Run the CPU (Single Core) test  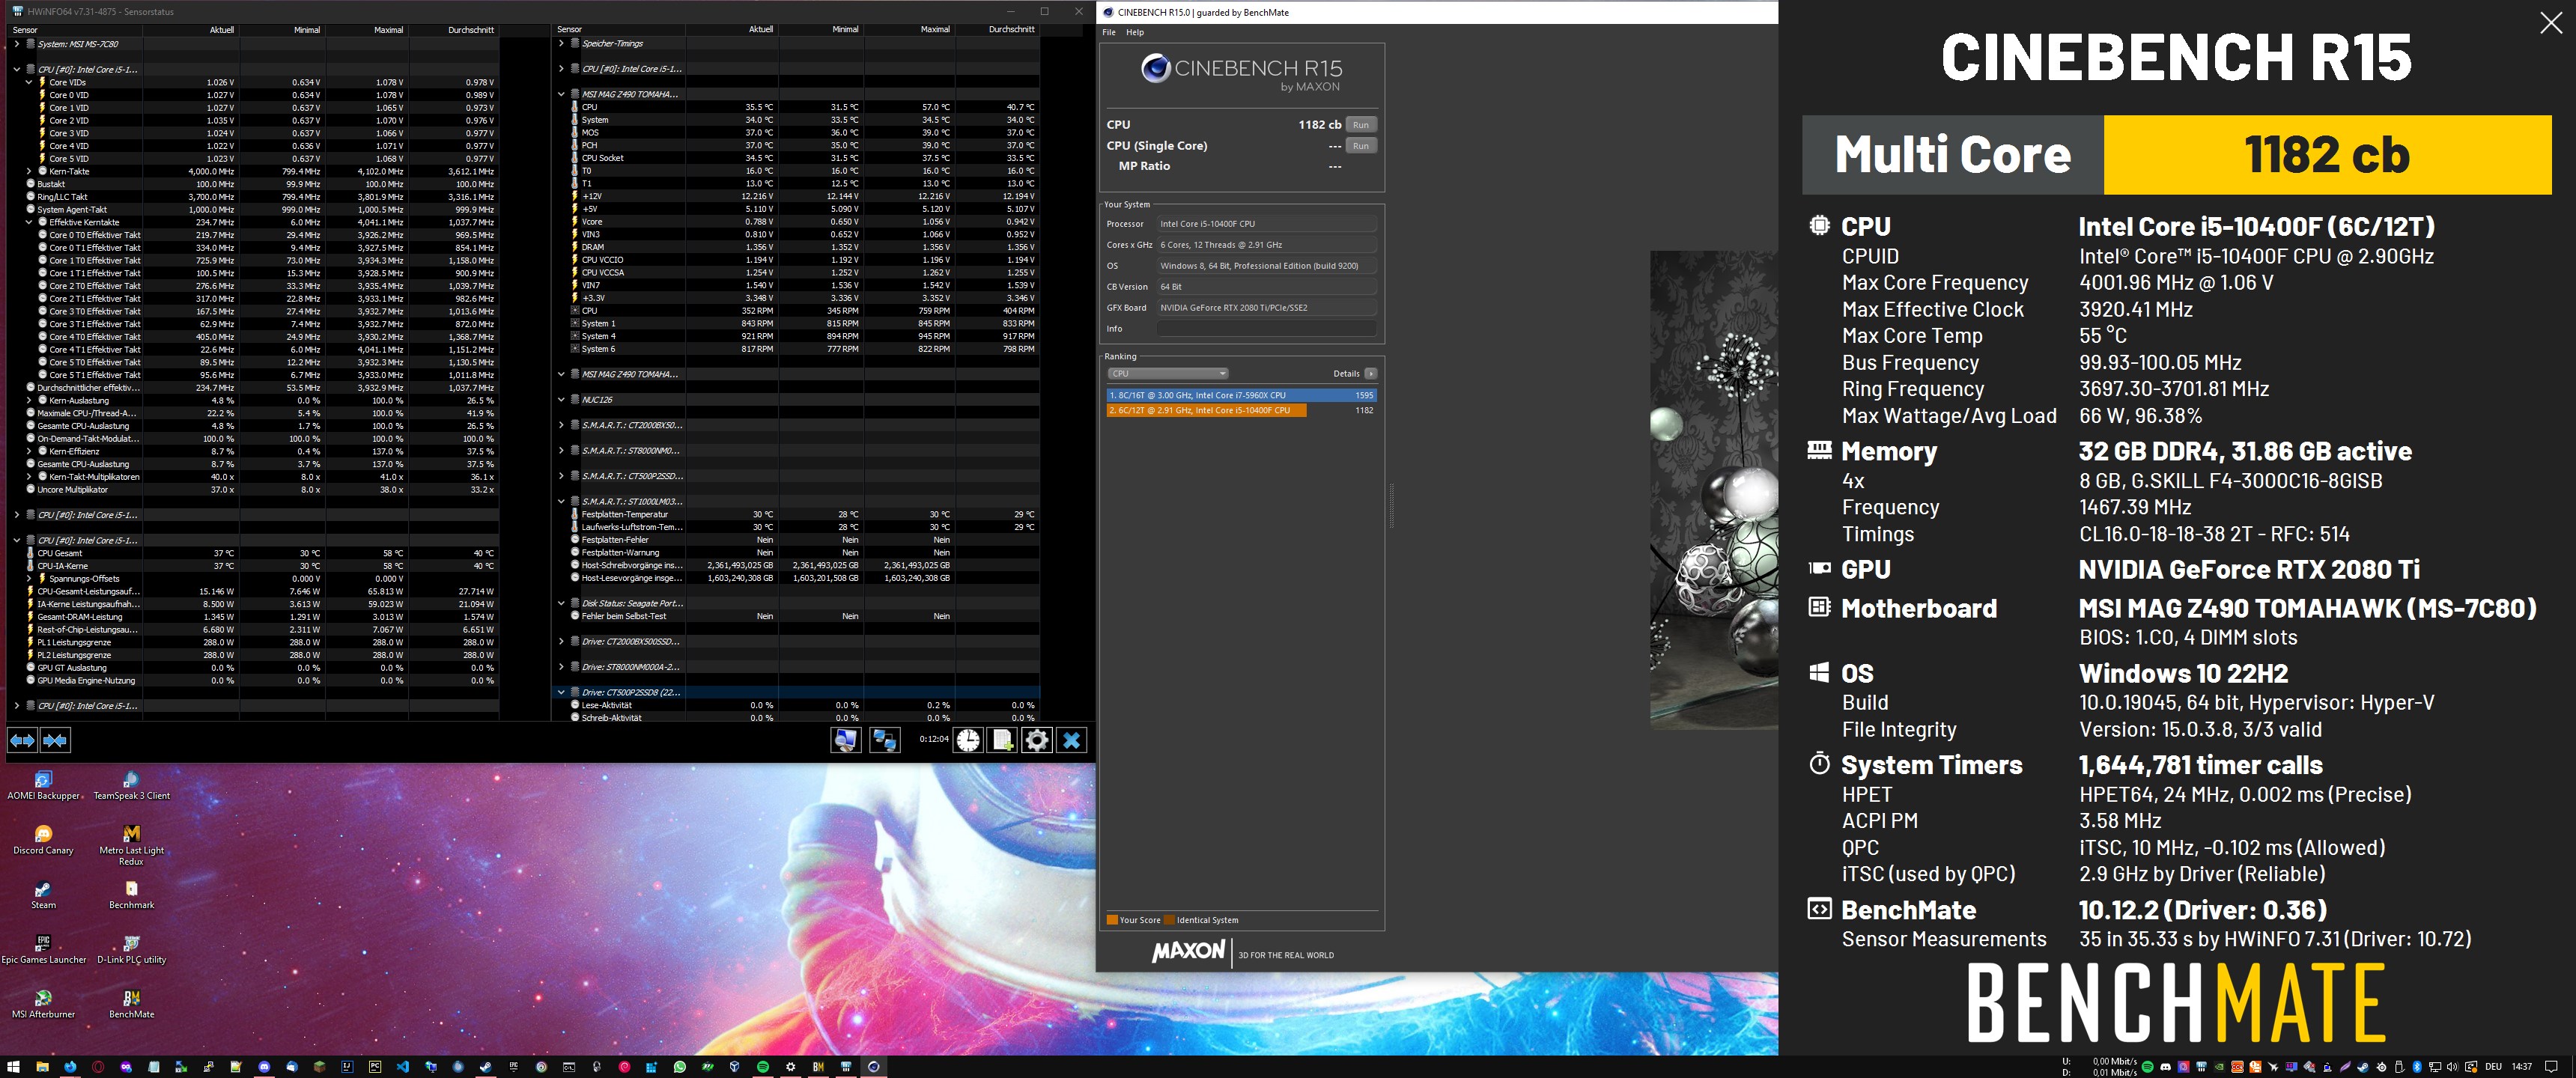(1361, 146)
